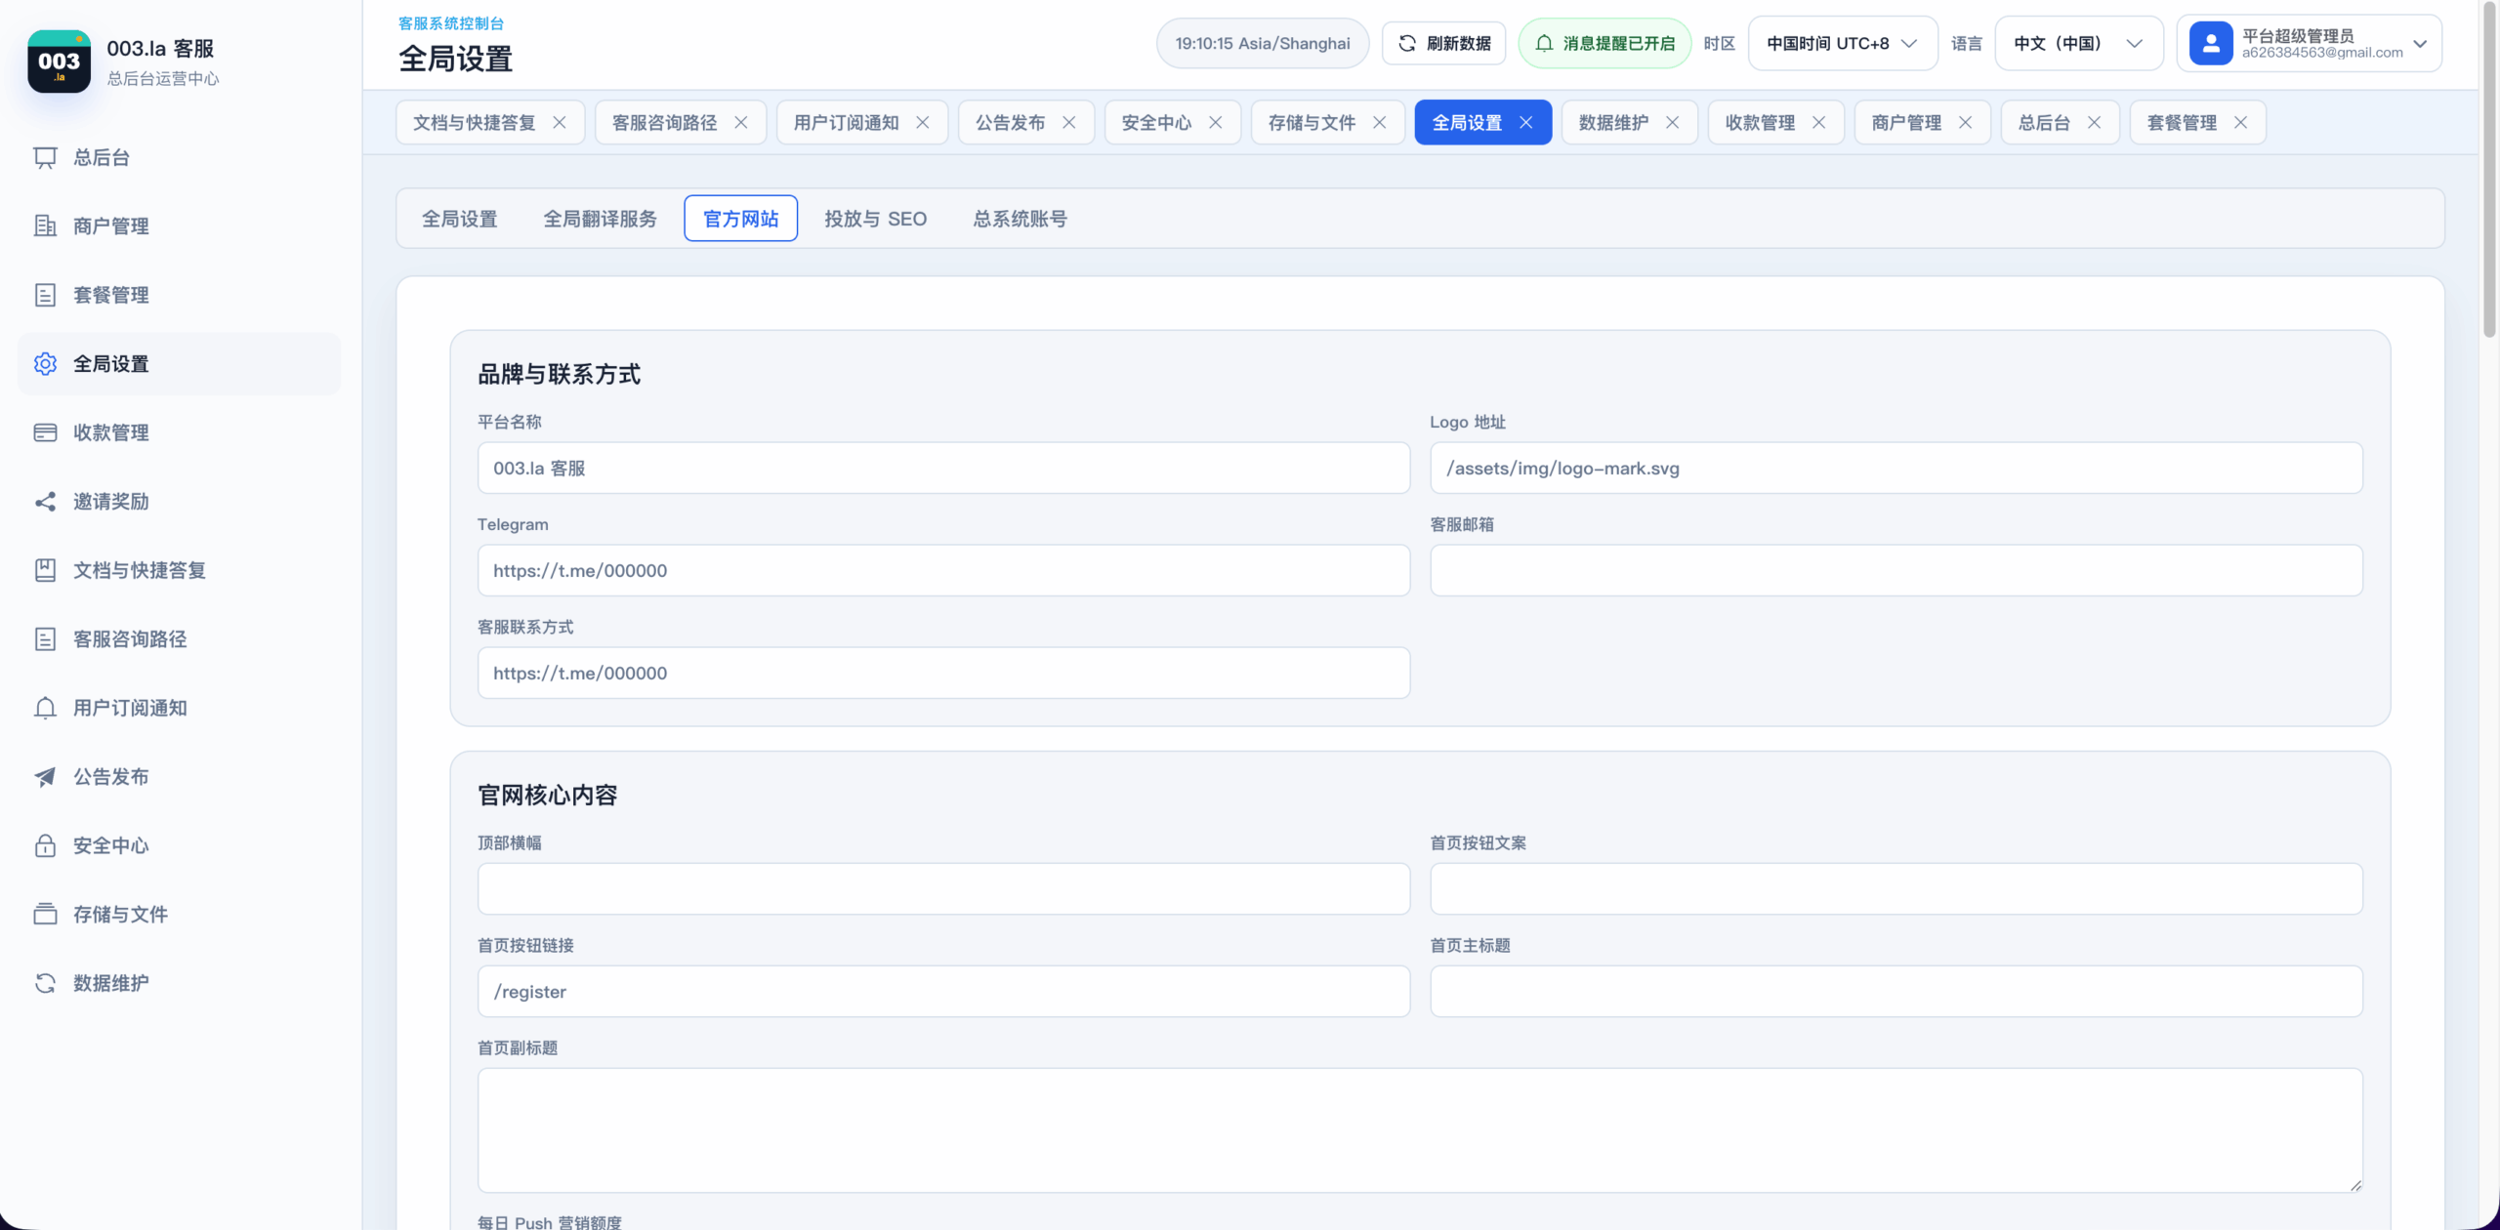Viewport: 2500px width, 1230px height.
Task: Click the 刷新数据 button
Action: [1444, 44]
